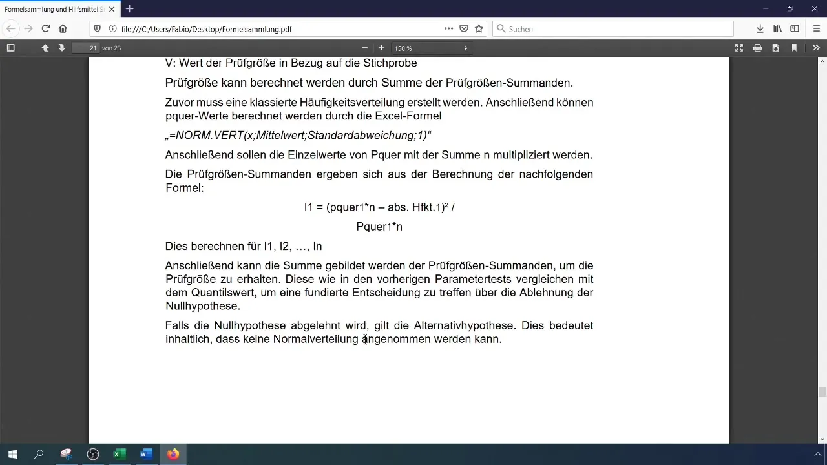Click the Firefox taskbar icon

pos(173,454)
